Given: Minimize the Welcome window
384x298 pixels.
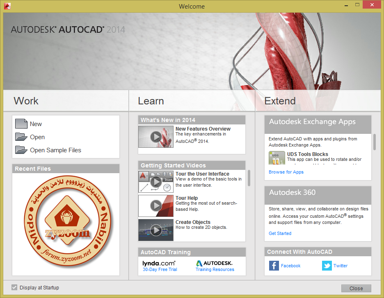Looking at the screenshot, I should (x=346, y=5).
